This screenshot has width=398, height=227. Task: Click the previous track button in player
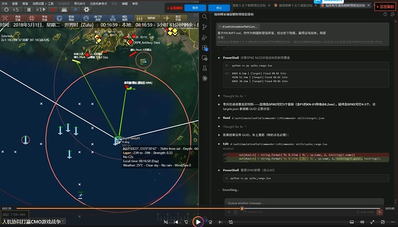[176, 222]
